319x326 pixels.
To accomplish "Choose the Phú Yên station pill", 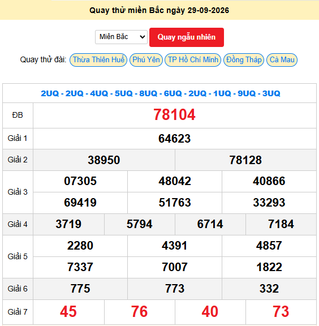I will click(x=146, y=60).
